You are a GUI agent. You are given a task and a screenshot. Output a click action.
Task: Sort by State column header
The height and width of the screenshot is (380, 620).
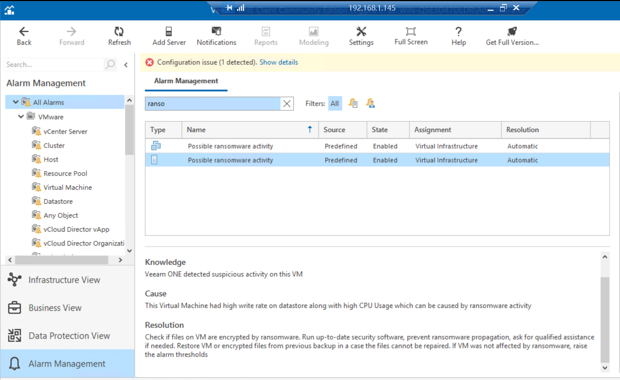[x=388, y=130]
